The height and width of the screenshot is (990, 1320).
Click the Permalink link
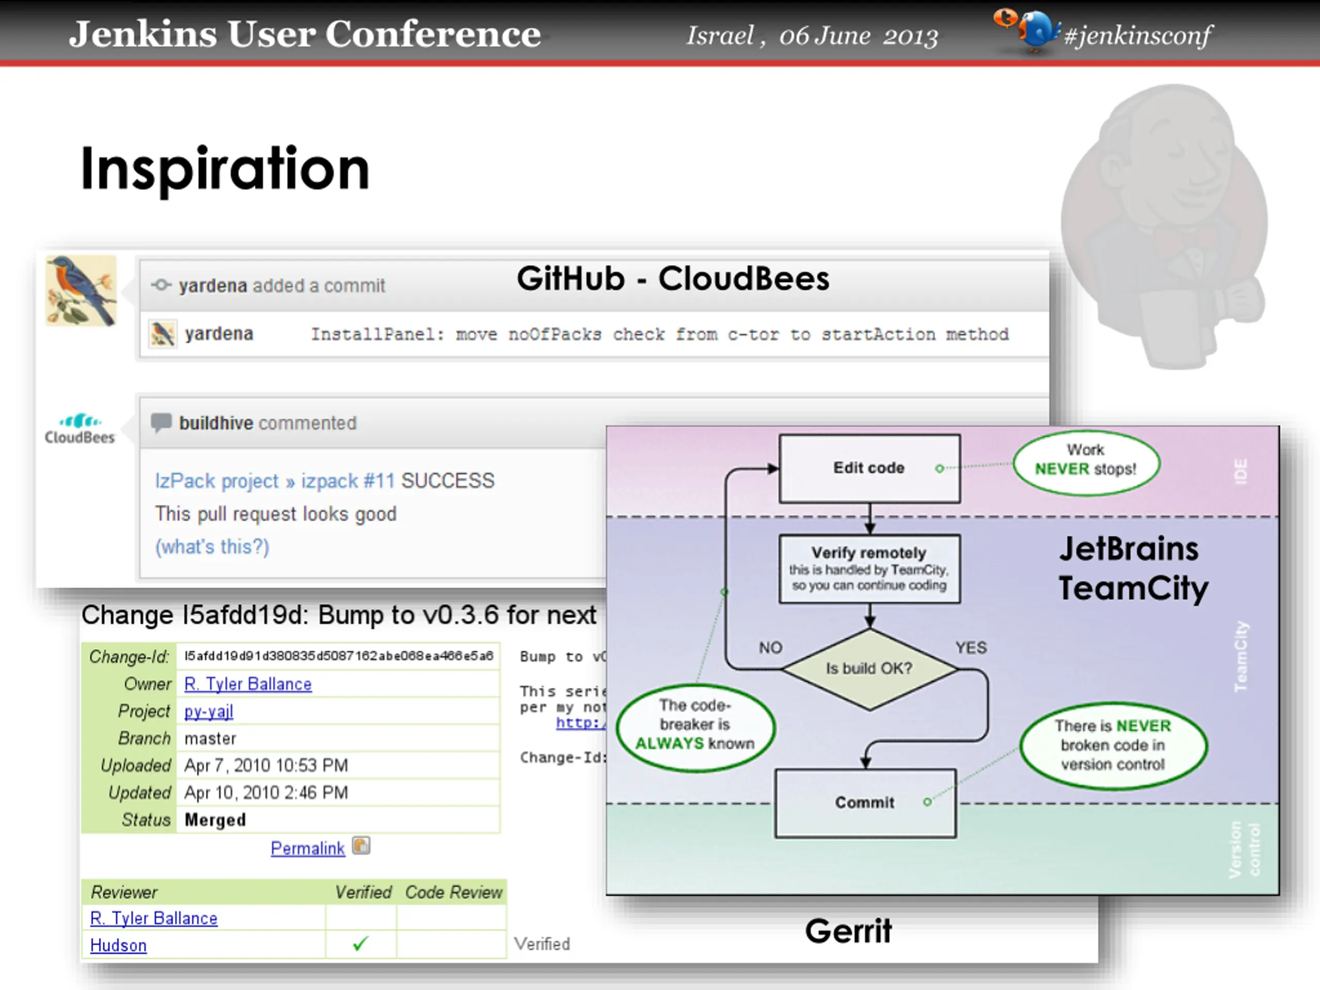[x=307, y=848]
